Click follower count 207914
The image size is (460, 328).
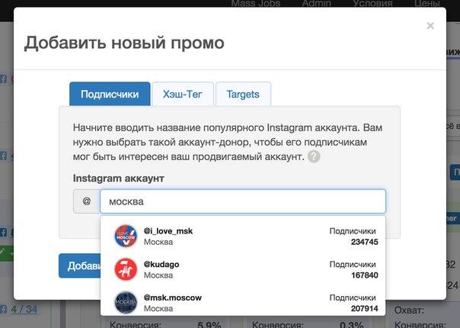(x=364, y=308)
